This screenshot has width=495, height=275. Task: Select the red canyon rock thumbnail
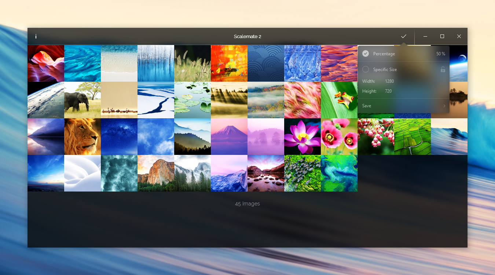point(46,63)
